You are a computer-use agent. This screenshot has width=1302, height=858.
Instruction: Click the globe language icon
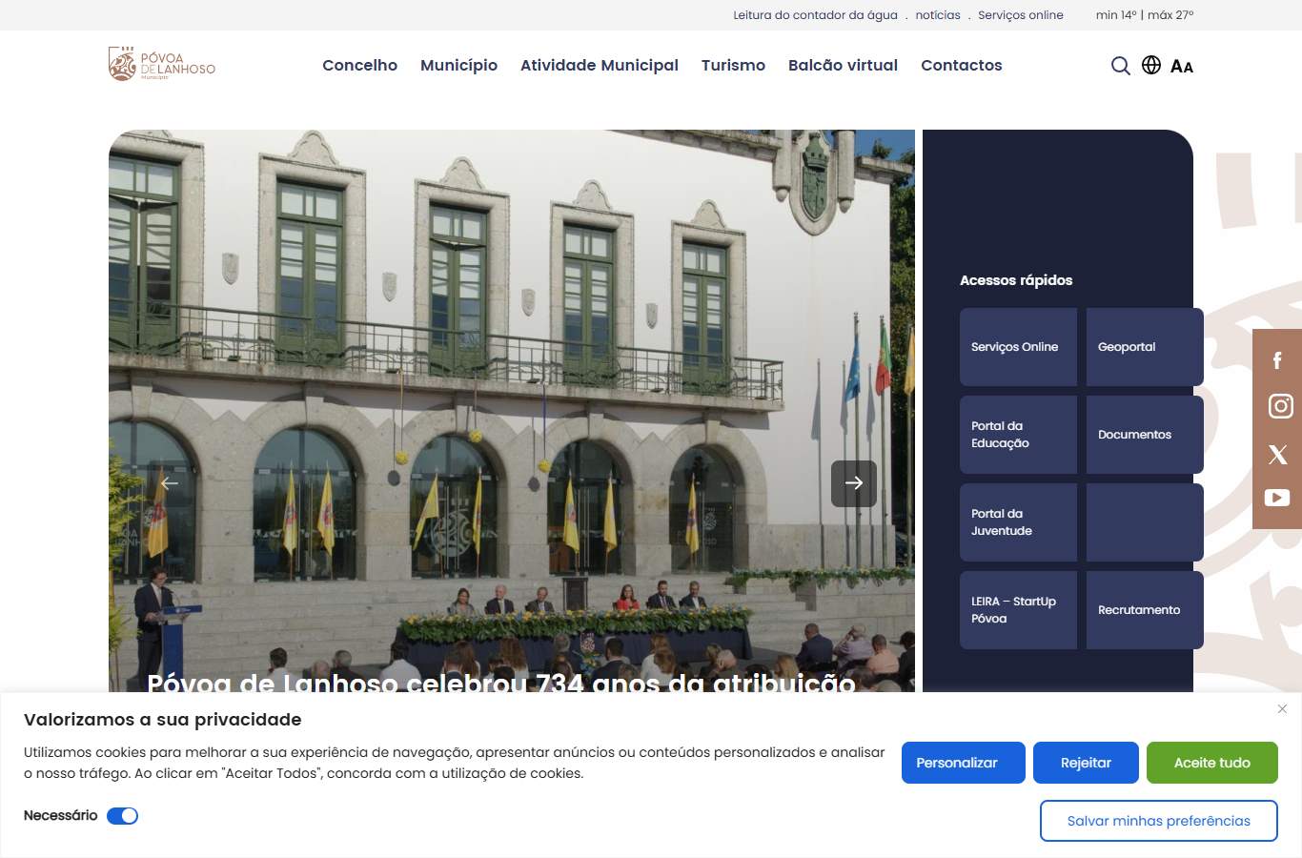tap(1151, 65)
